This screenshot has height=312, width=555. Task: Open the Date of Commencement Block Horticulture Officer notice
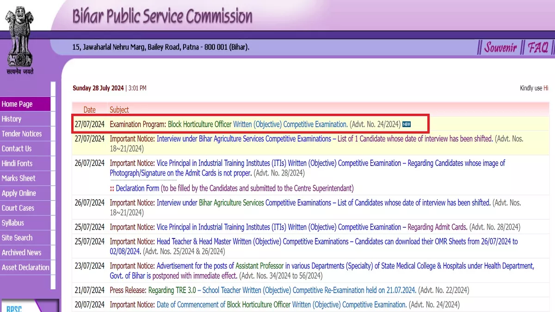coord(258,305)
